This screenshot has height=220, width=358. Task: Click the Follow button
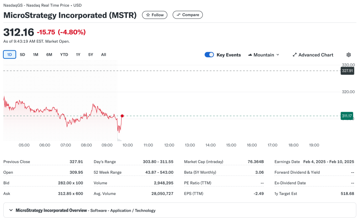154,15
